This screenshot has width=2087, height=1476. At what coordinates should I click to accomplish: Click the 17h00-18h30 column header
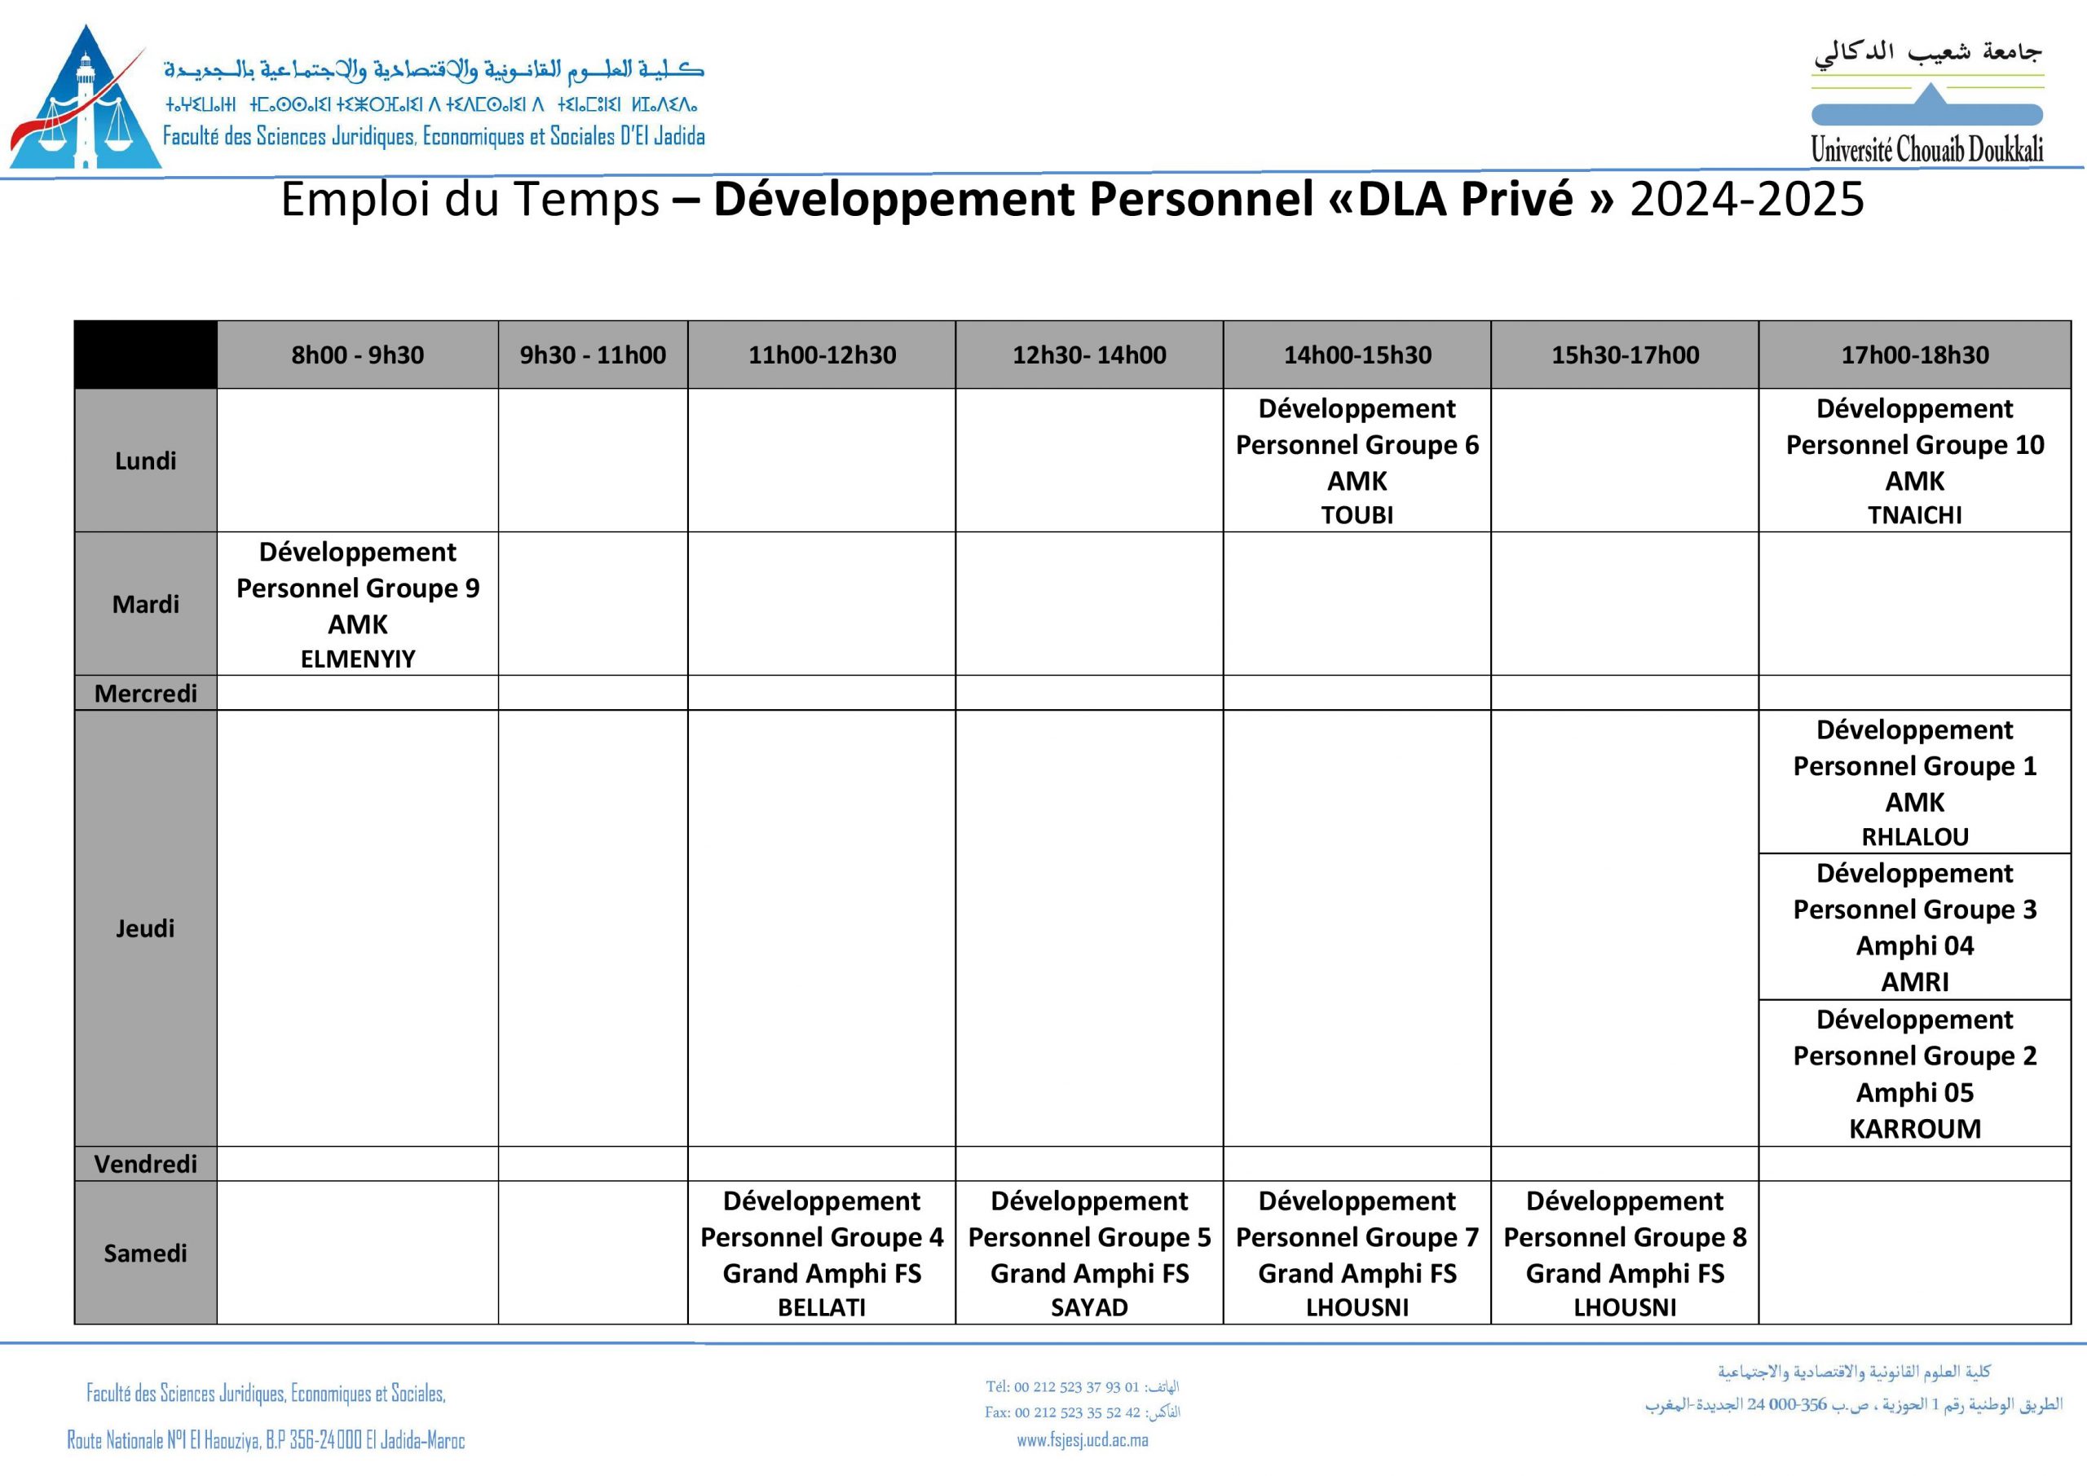point(1915,355)
